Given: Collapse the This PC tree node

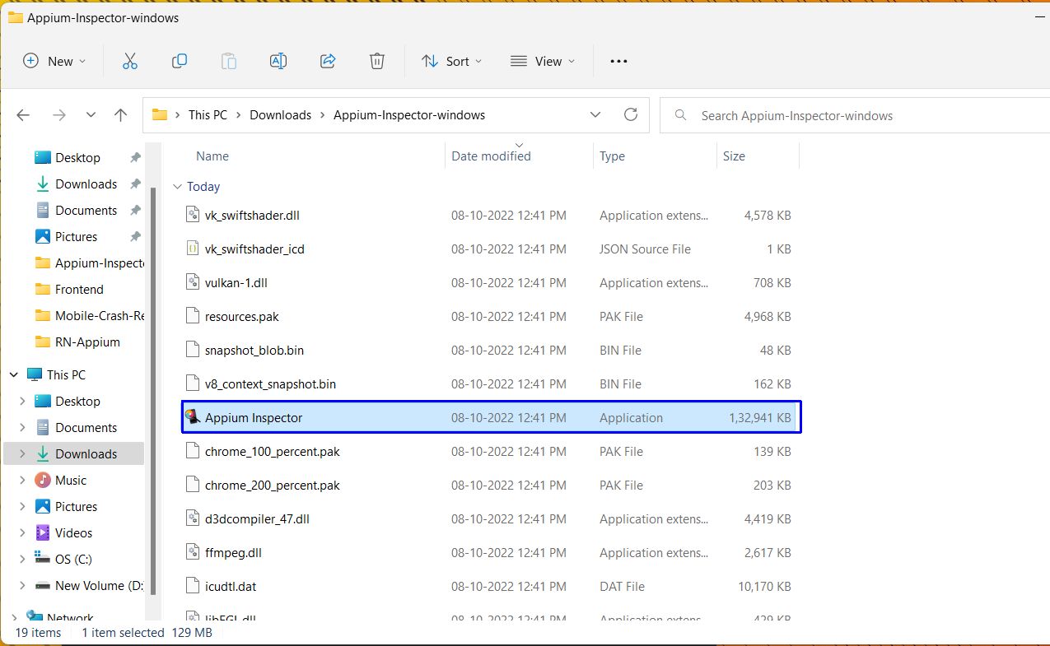Looking at the screenshot, I should 13,374.
